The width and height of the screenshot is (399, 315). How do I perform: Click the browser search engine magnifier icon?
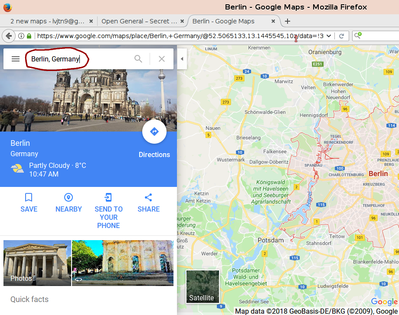tap(358, 35)
